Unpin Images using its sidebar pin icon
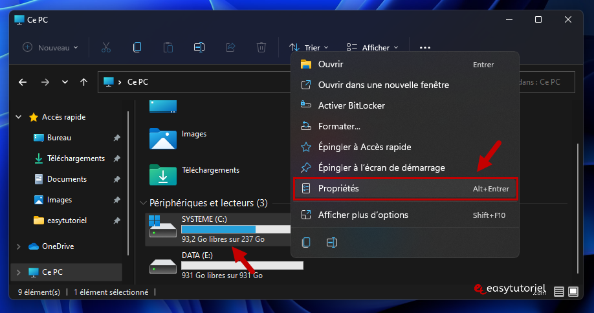594x313 pixels. pos(116,200)
